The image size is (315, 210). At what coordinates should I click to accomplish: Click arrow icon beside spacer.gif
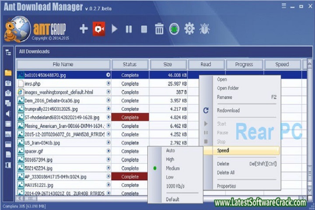108,151
